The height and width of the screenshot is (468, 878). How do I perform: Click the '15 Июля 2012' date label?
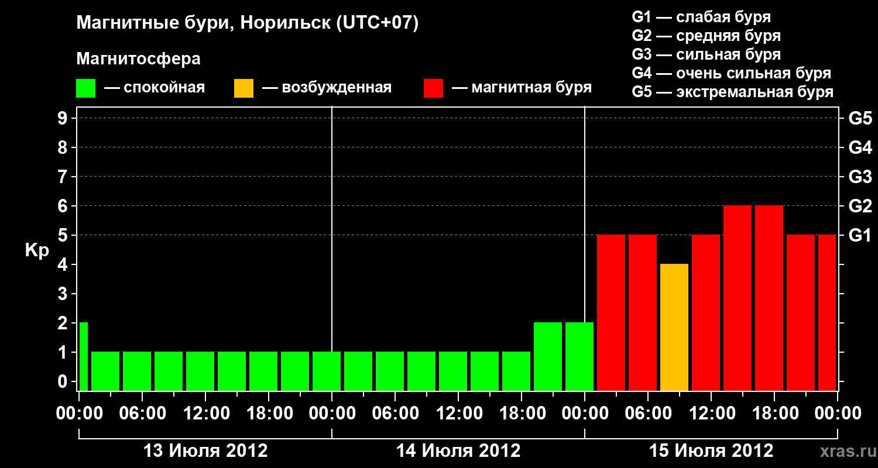tap(711, 451)
